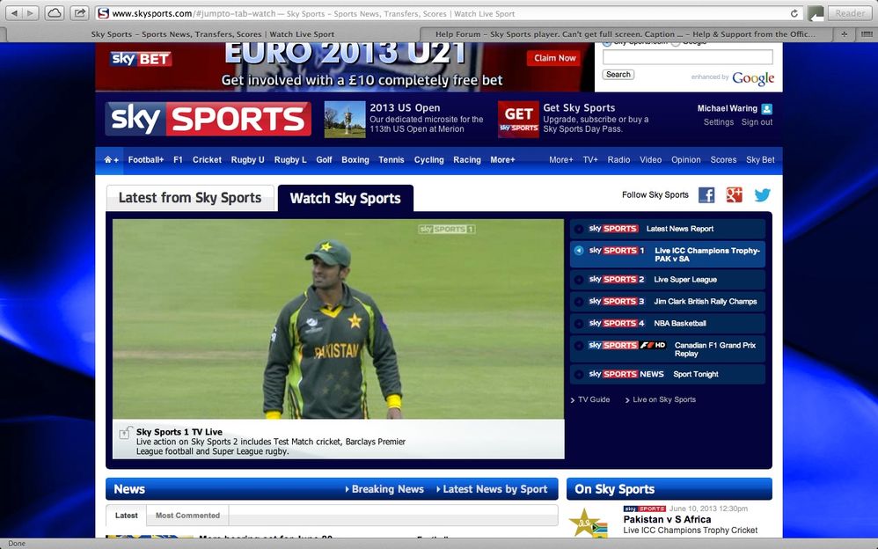Click the Sky Sports favicon in address bar
878x549 pixels.
[x=103, y=13]
